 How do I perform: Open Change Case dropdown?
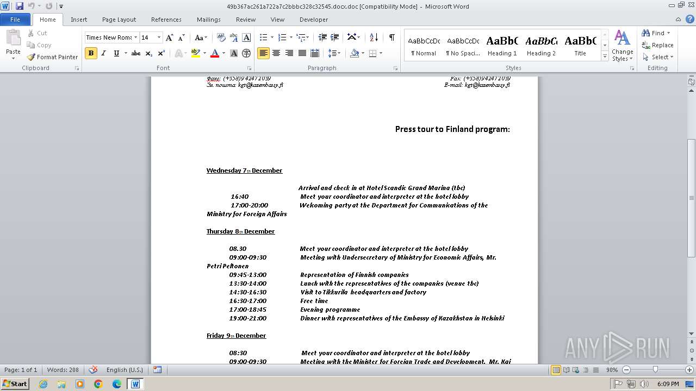[x=201, y=37]
